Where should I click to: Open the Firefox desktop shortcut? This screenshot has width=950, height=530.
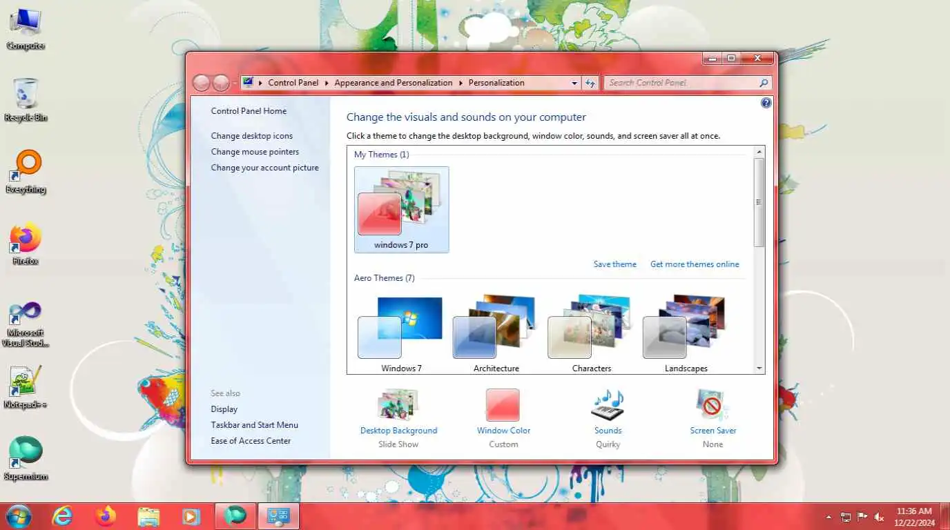[26, 244]
